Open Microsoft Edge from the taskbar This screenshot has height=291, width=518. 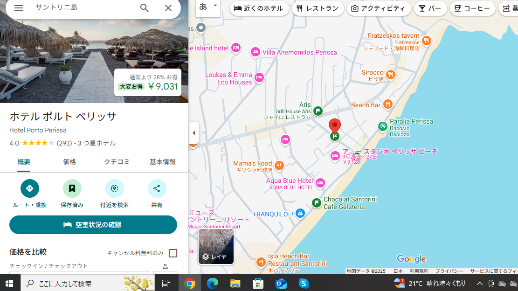(x=213, y=283)
